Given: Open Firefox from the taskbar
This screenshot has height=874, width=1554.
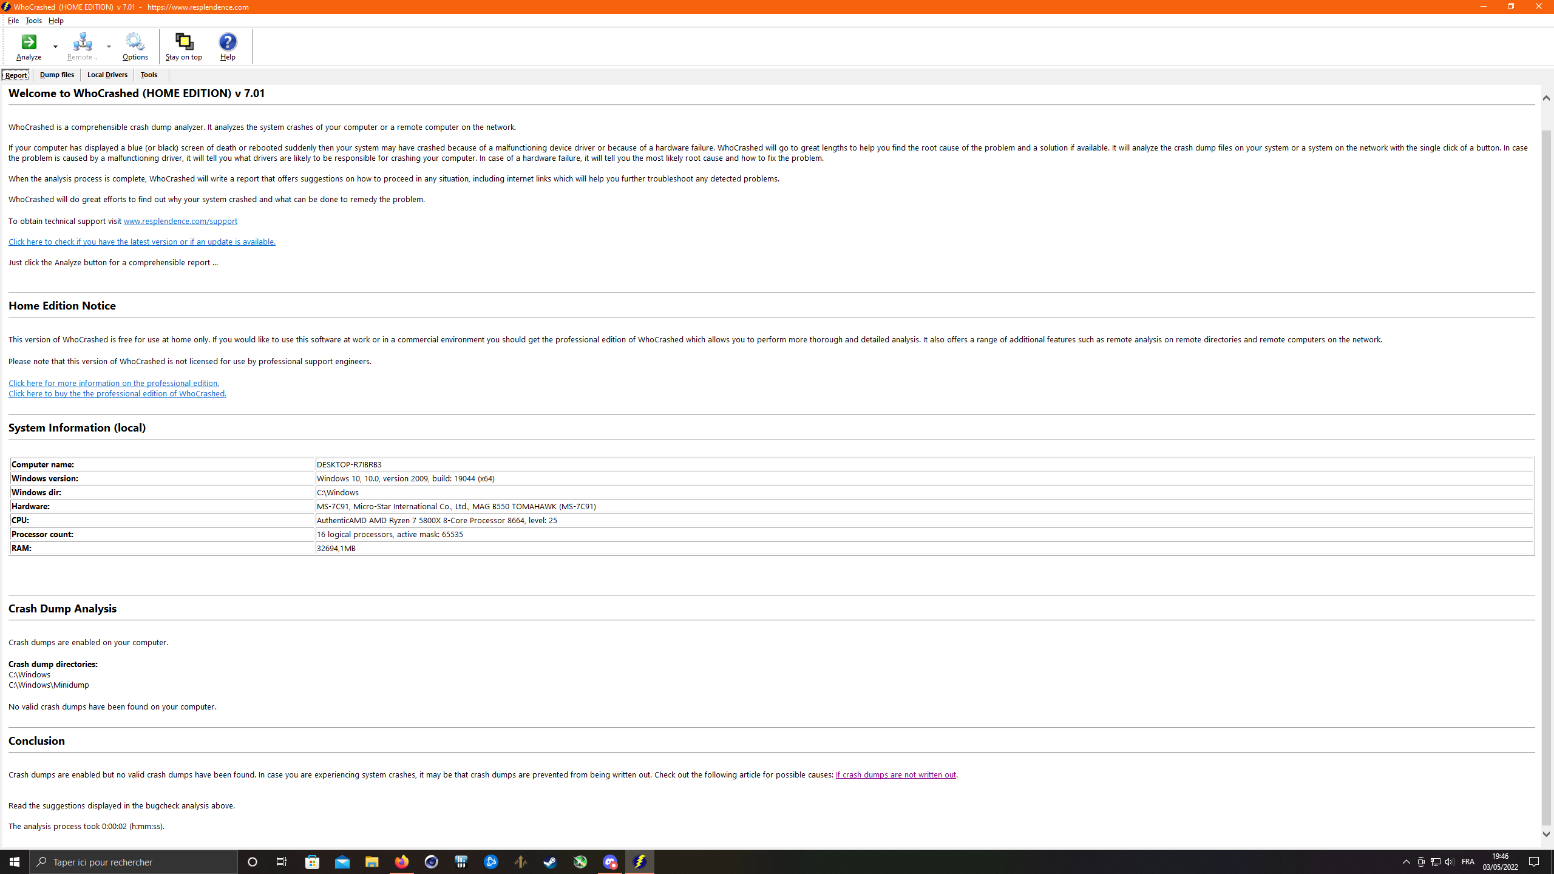Looking at the screenshot, I should 401,862.
